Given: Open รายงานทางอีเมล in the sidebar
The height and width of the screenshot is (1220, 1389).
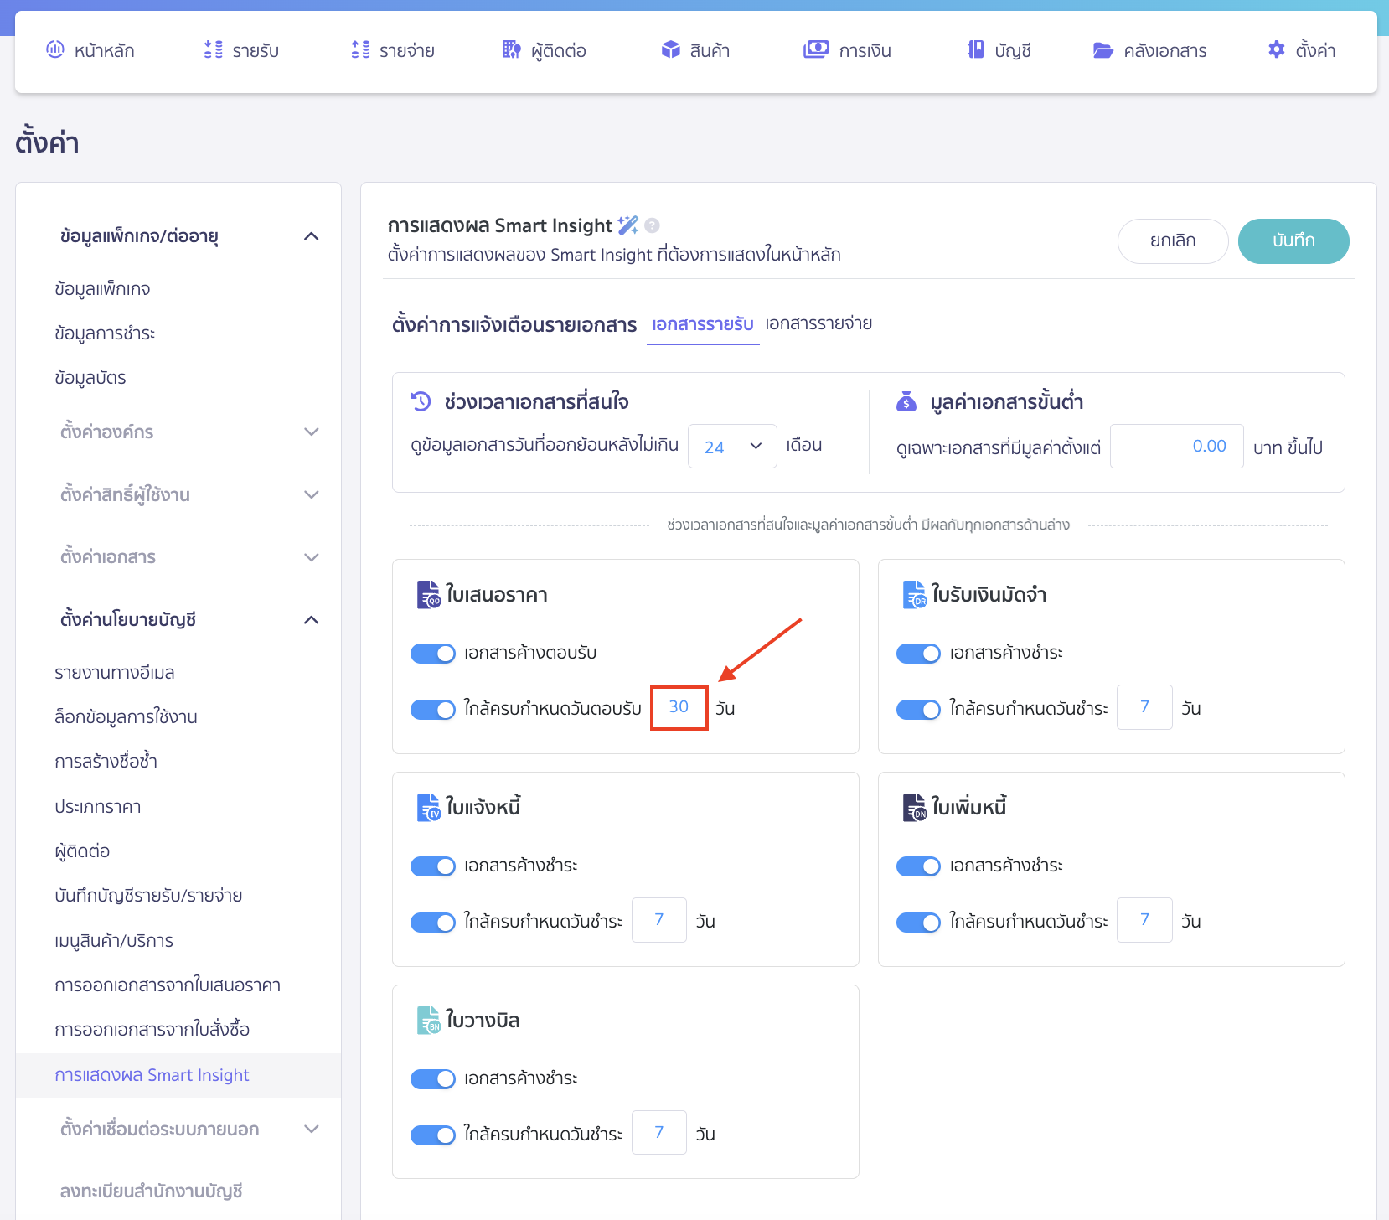Looking at the screenshot, I should click(115, 673).
